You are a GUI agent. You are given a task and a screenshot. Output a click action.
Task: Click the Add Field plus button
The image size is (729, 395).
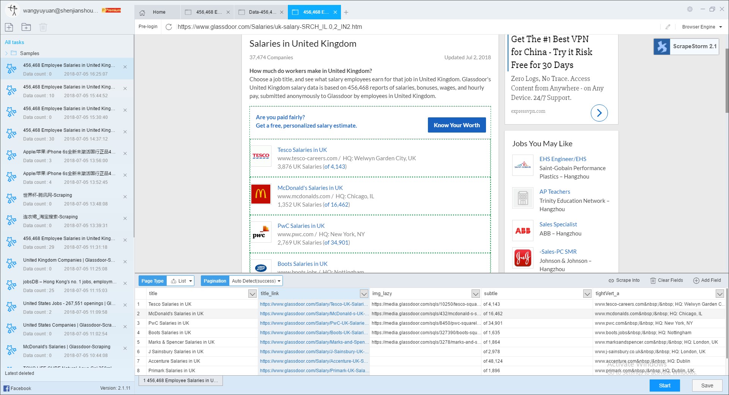tap(707, 280)
